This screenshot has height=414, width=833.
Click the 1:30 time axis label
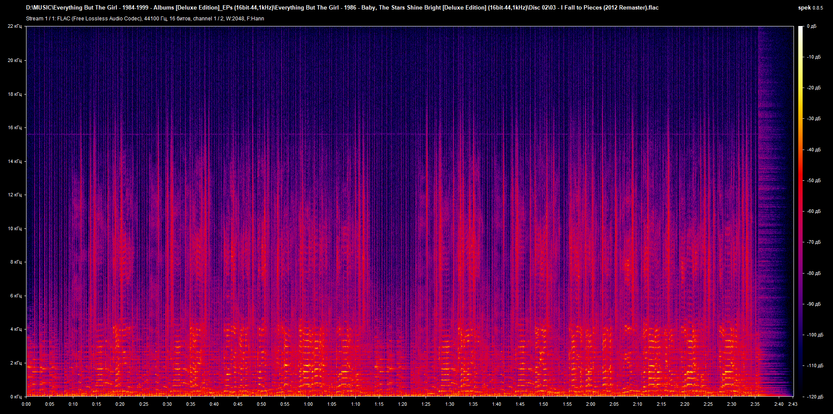point(449,404)
